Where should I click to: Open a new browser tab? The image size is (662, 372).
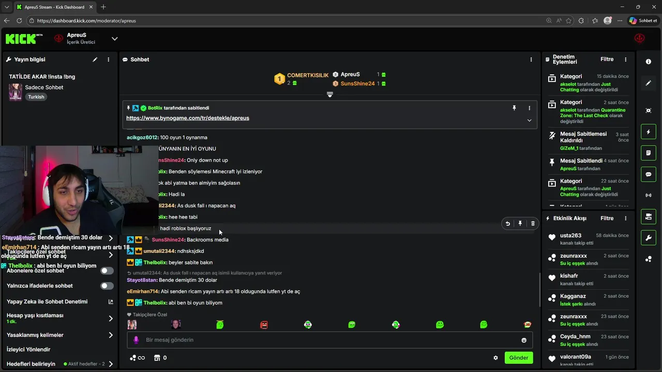coord(103,7)
